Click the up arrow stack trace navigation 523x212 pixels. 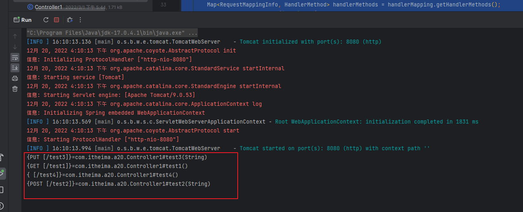pos(15,36)
